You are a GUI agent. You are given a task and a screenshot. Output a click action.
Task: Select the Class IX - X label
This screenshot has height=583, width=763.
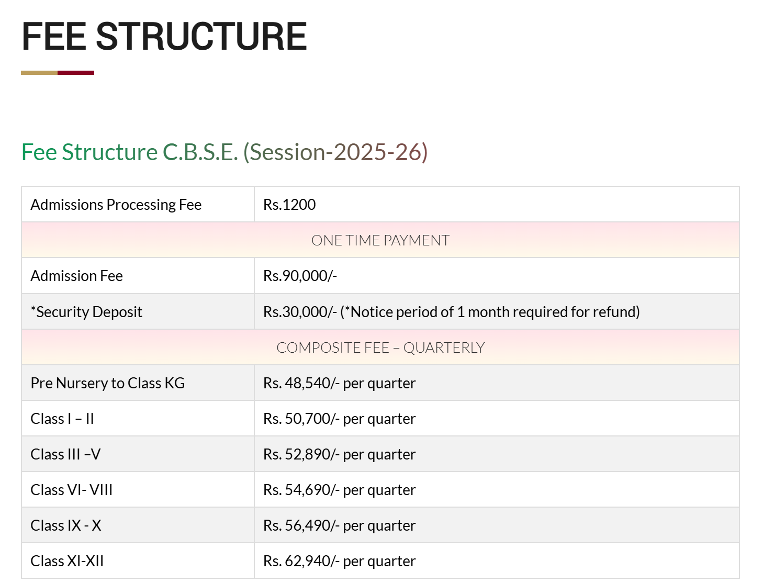tap(66, 525)
